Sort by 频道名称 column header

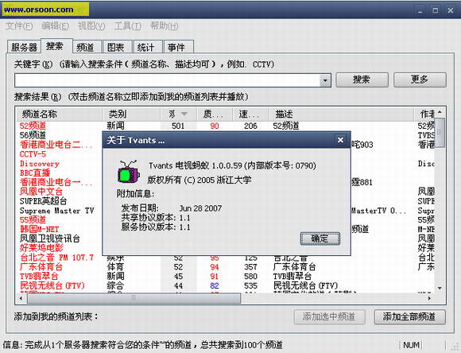coord(59,114)
